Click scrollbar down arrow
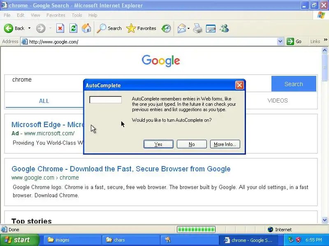This screenshot has width=329, height=246. point(324,220)
